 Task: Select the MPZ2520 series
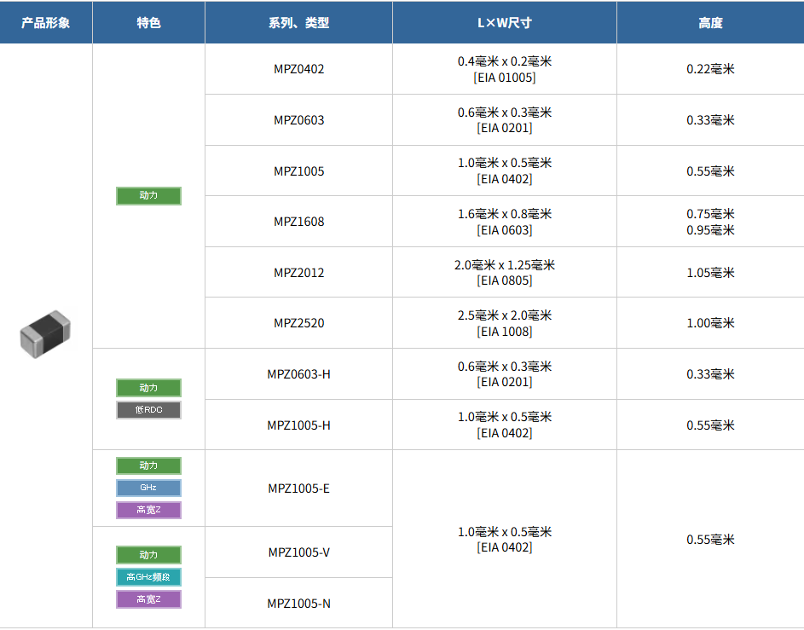pyautogui.click(x=299, y=323)
